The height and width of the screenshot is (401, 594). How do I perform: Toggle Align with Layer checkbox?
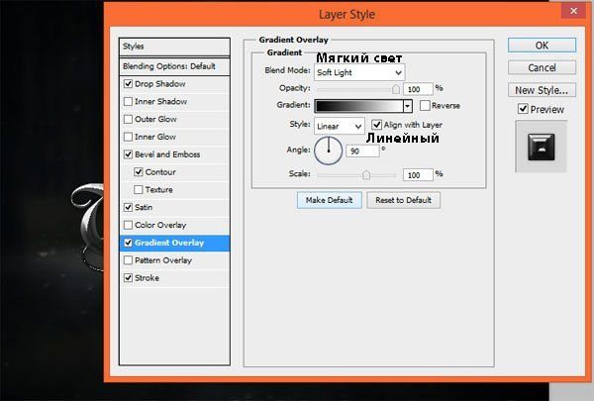[376, 125]
